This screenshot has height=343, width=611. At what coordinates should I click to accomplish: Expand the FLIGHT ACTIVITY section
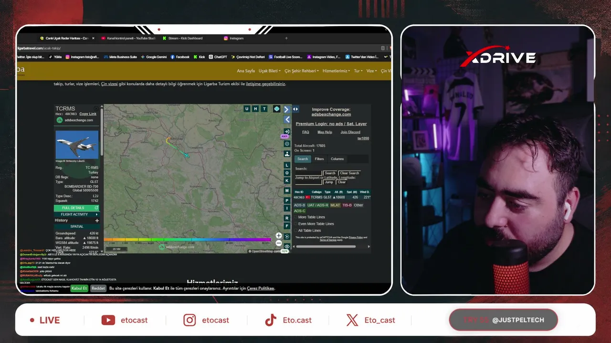point(77,214)
